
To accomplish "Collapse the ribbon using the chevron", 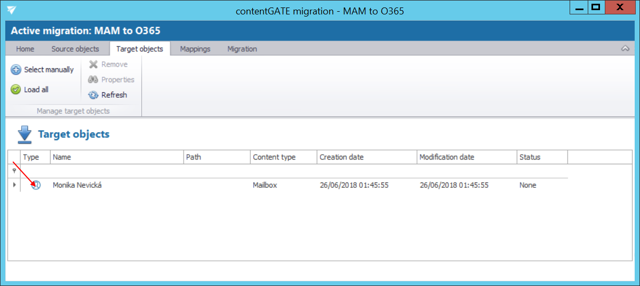I will (x=625, y=49).
